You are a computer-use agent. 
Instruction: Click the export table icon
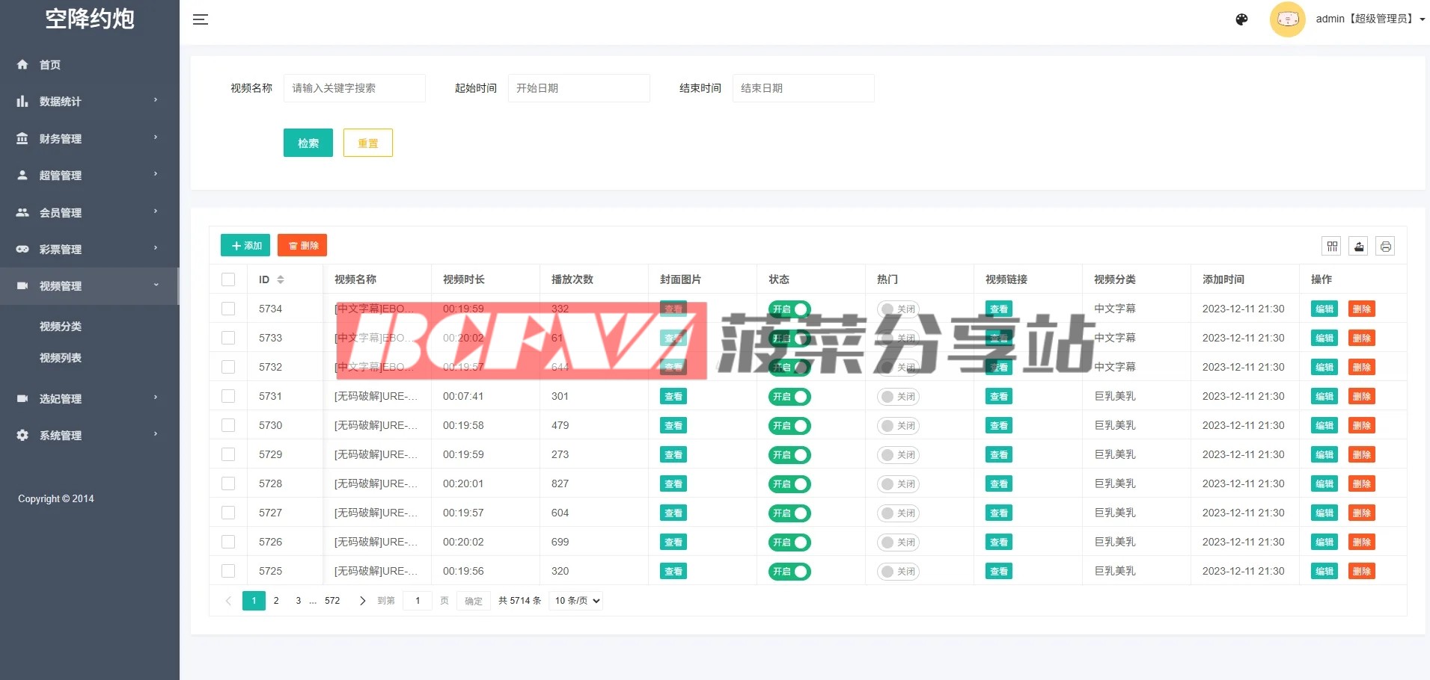pos(1359,247)
